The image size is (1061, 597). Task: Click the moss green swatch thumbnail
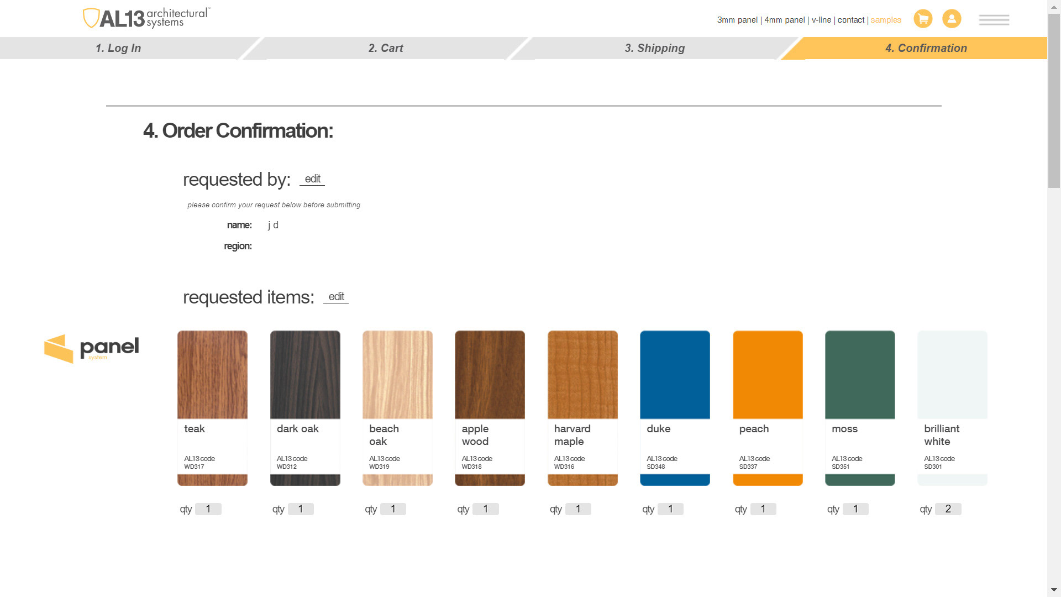(x=860, y=375)
